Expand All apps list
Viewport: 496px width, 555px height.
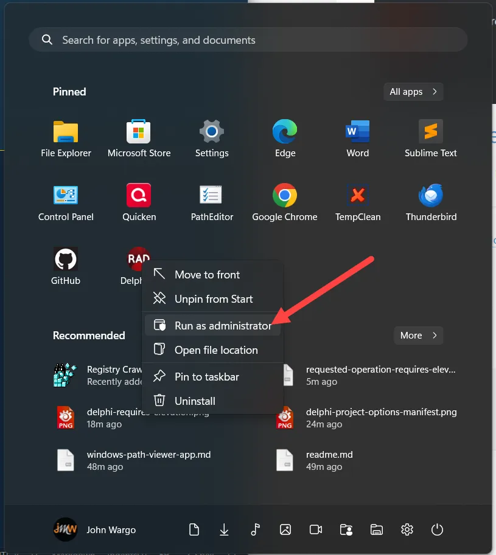coord(413,92)
